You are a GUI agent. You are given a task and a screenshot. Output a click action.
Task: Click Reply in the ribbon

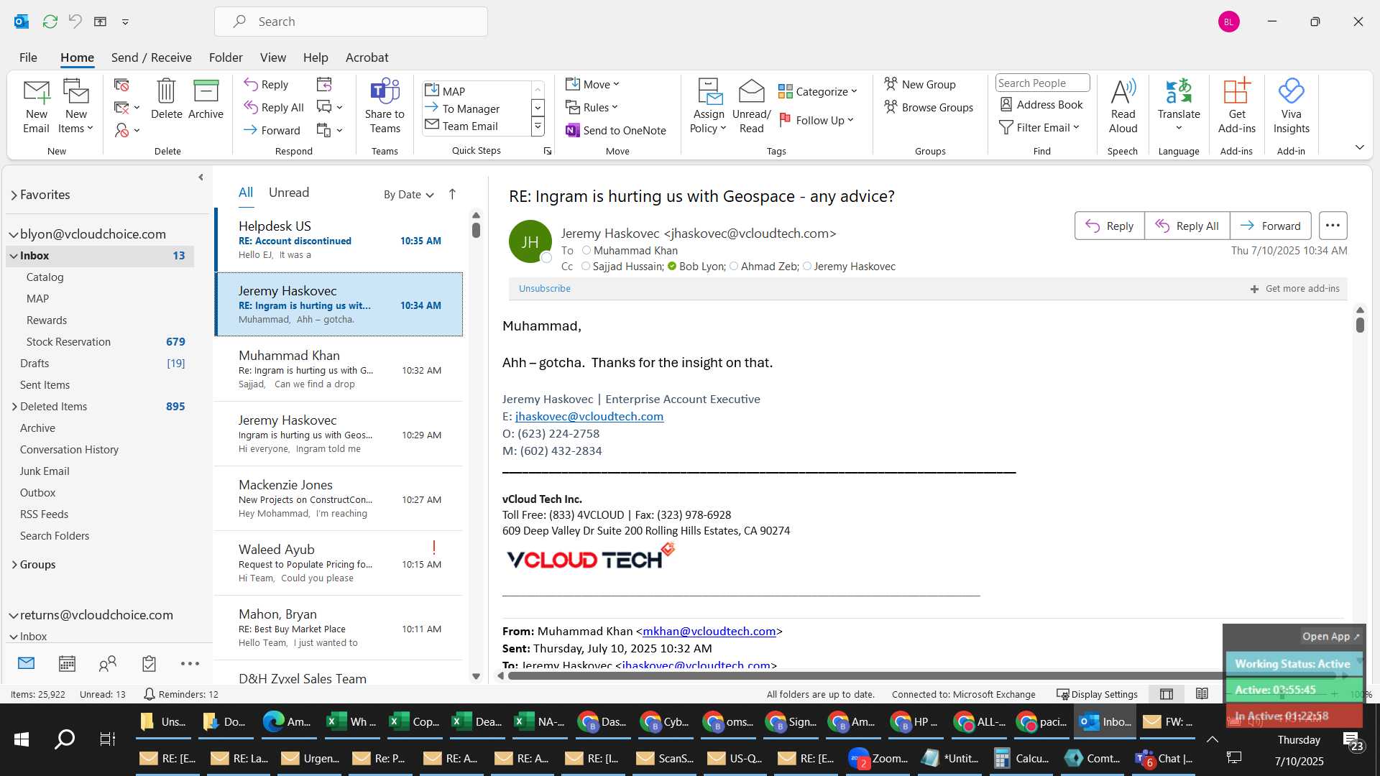(x=266, y=84)
